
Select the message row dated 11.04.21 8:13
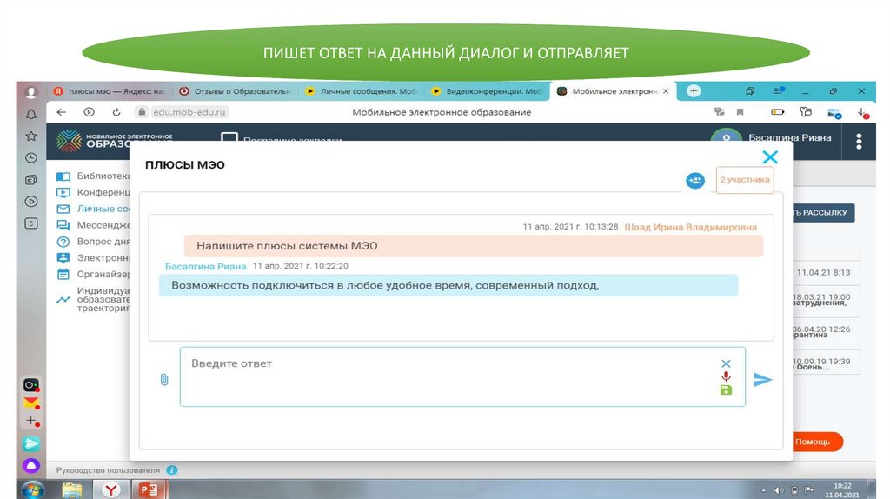(826, 272)
